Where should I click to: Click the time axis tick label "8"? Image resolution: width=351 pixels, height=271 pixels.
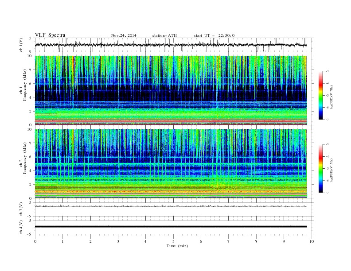click(x=256, y=241)
